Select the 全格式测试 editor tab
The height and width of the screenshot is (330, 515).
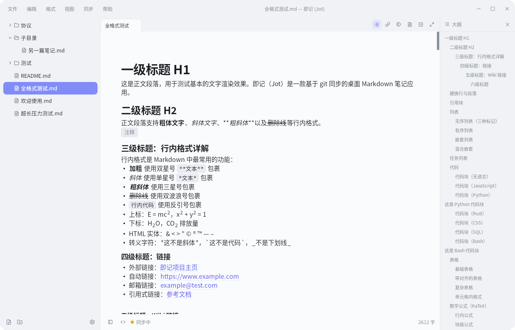(x=121, y=26)
